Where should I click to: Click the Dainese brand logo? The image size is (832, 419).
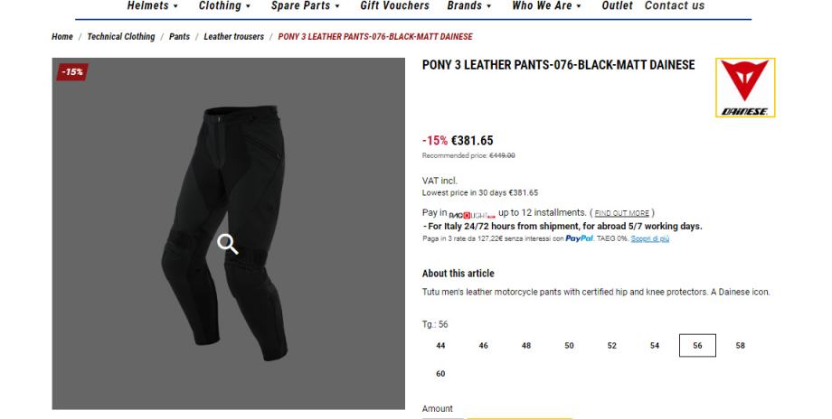pyautogui.click(x=744, y=88)
